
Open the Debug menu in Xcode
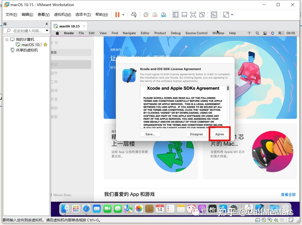point(176,33)
